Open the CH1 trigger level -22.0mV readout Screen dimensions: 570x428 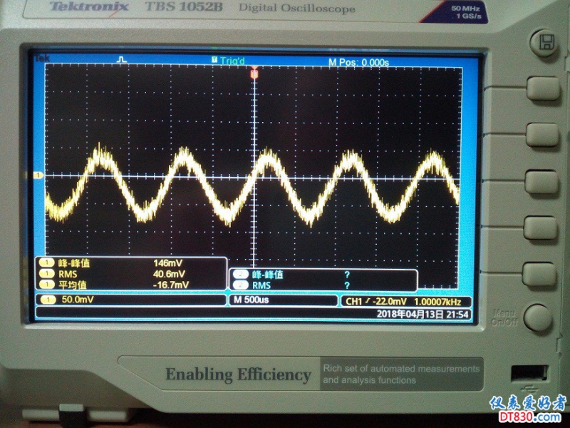[x=408, y=301]
